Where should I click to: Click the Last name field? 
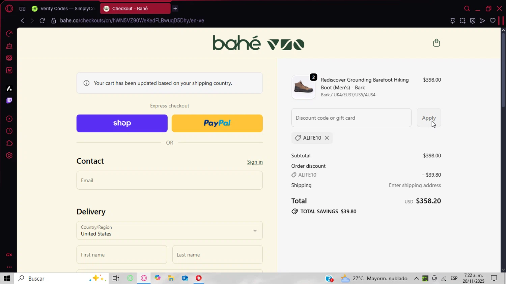click(218, 255)
